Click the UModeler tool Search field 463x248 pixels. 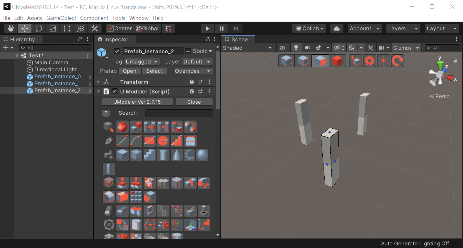click(179, 113)
